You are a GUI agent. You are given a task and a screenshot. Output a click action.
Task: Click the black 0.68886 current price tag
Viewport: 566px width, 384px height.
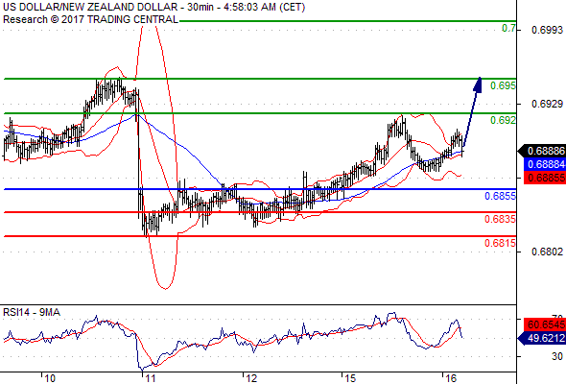[542, 151]
